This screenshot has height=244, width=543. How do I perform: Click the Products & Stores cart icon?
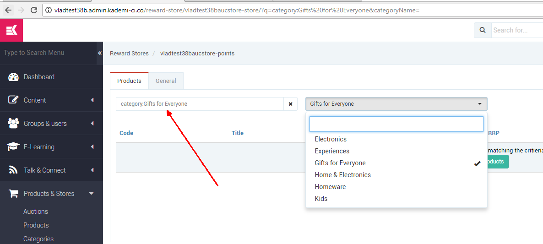click(13, 194)
